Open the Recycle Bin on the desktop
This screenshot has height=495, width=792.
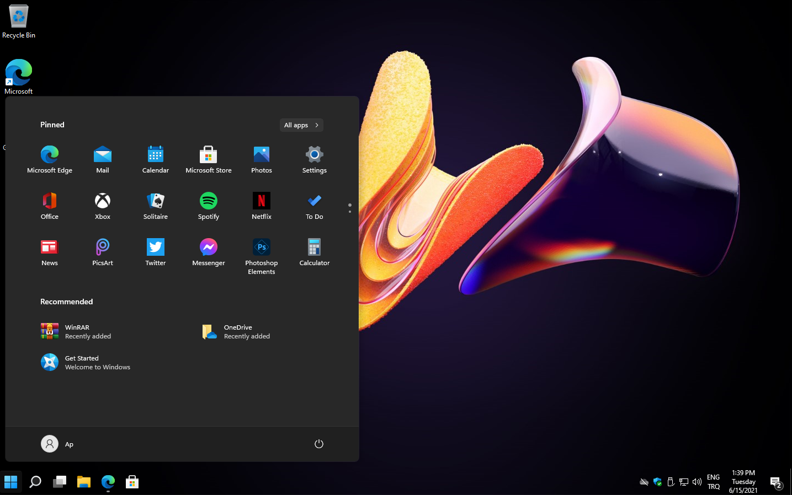19,21
